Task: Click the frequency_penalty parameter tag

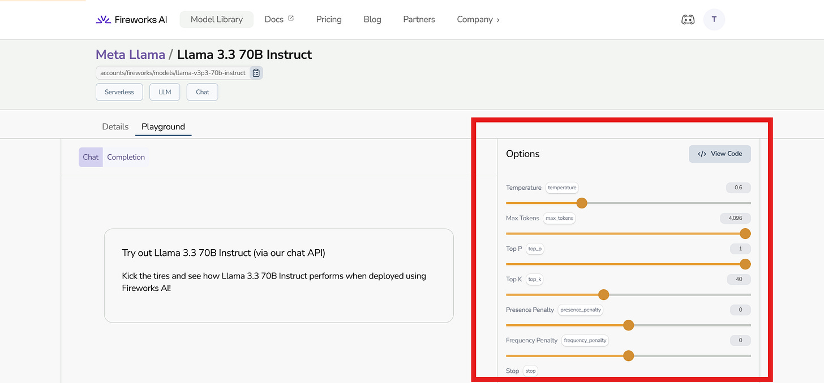Action: pos(585,340)
